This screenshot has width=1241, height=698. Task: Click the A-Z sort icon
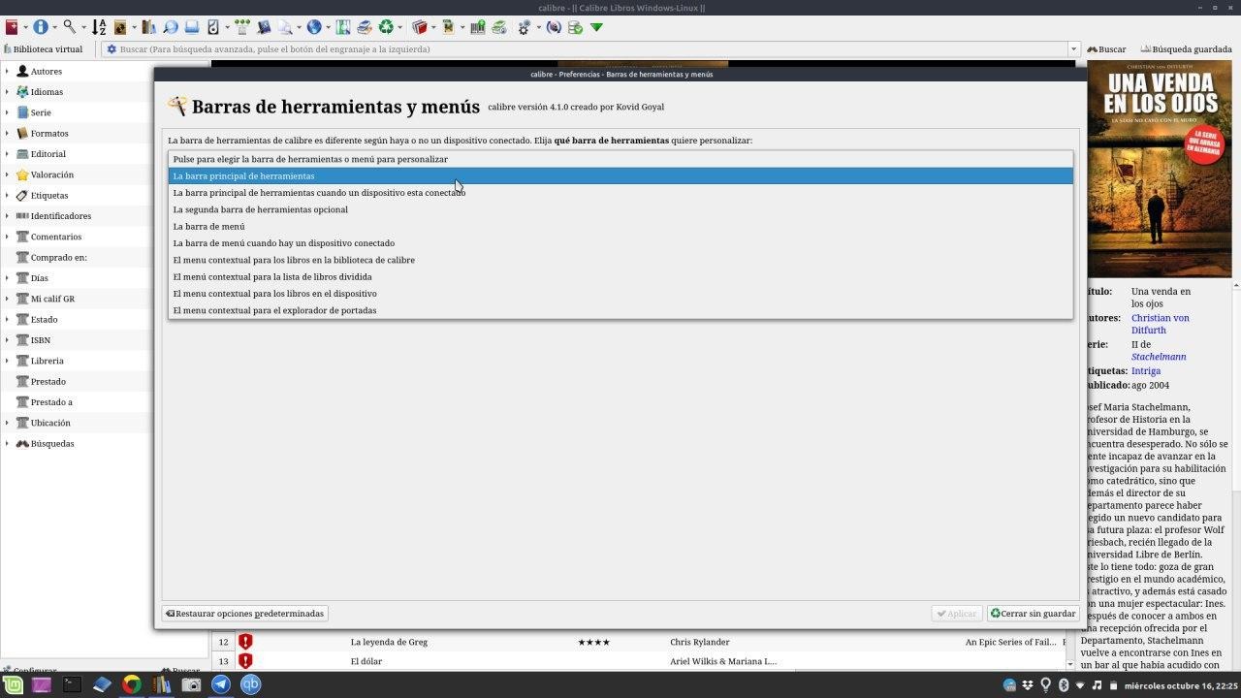tap(99, 27)
